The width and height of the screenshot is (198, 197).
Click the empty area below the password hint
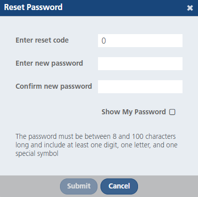99,166
